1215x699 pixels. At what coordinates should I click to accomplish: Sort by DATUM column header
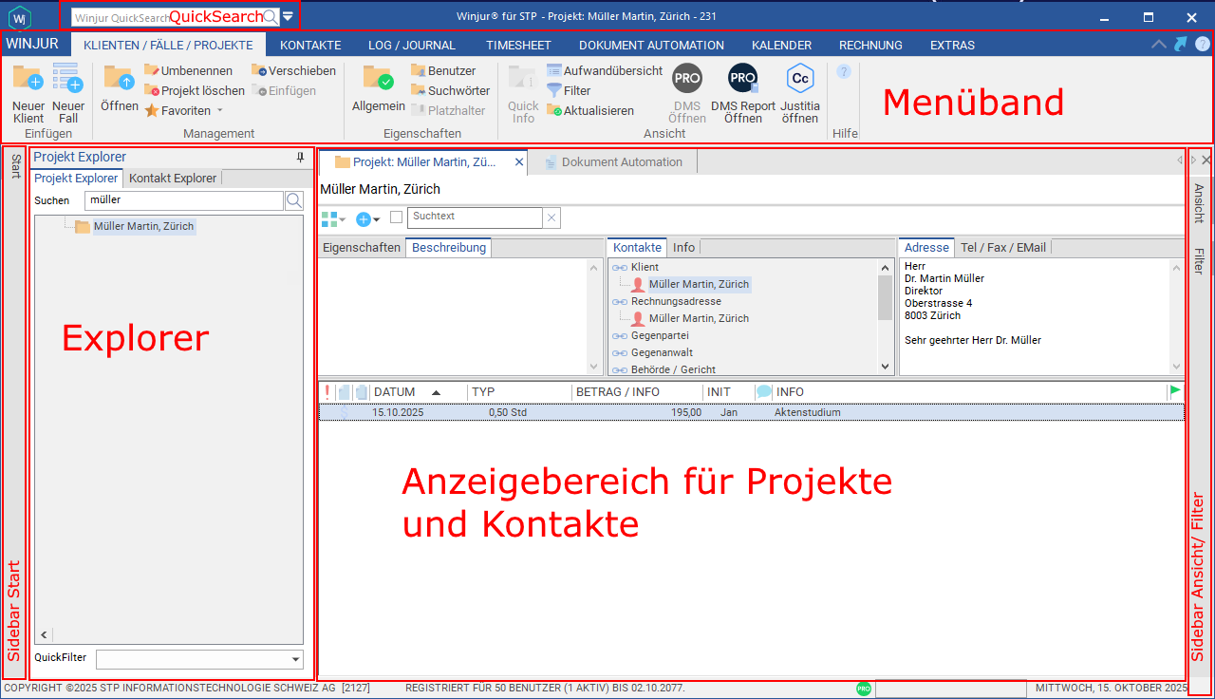(x=395, y=391)
